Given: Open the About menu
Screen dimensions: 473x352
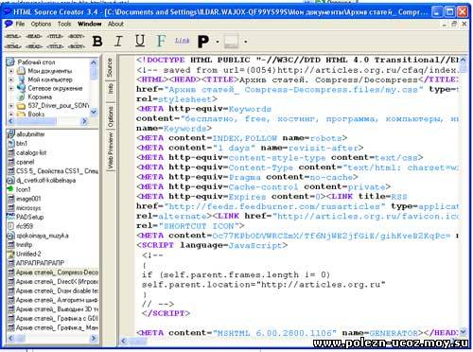Looking at the screenshot, I should 115,24.
